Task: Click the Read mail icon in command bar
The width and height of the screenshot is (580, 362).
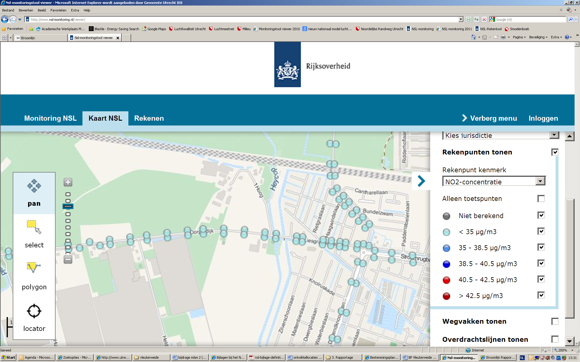Action: [496, 37]
